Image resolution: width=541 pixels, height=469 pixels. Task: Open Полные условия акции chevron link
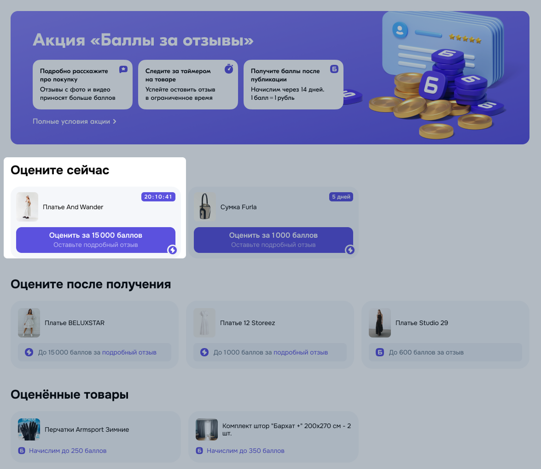coord(74,121)
